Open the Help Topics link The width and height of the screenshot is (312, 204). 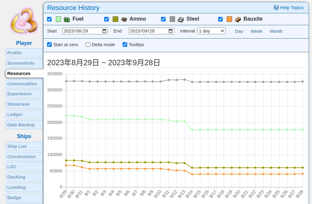292,8
